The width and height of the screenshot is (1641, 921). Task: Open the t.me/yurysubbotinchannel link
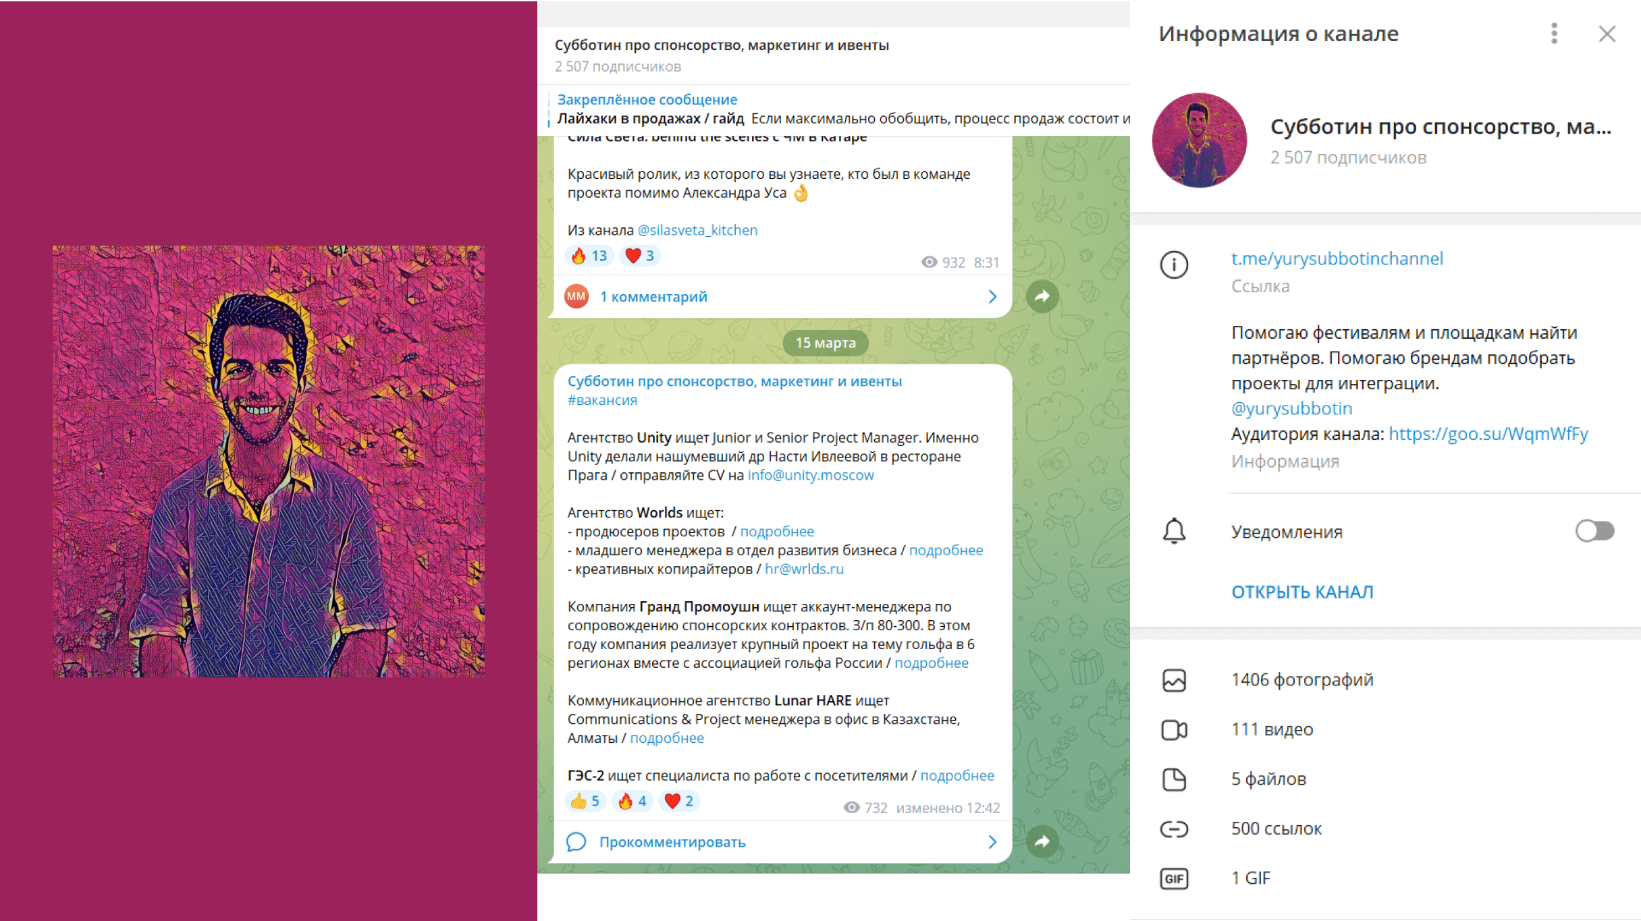[x=1337, y=258]
